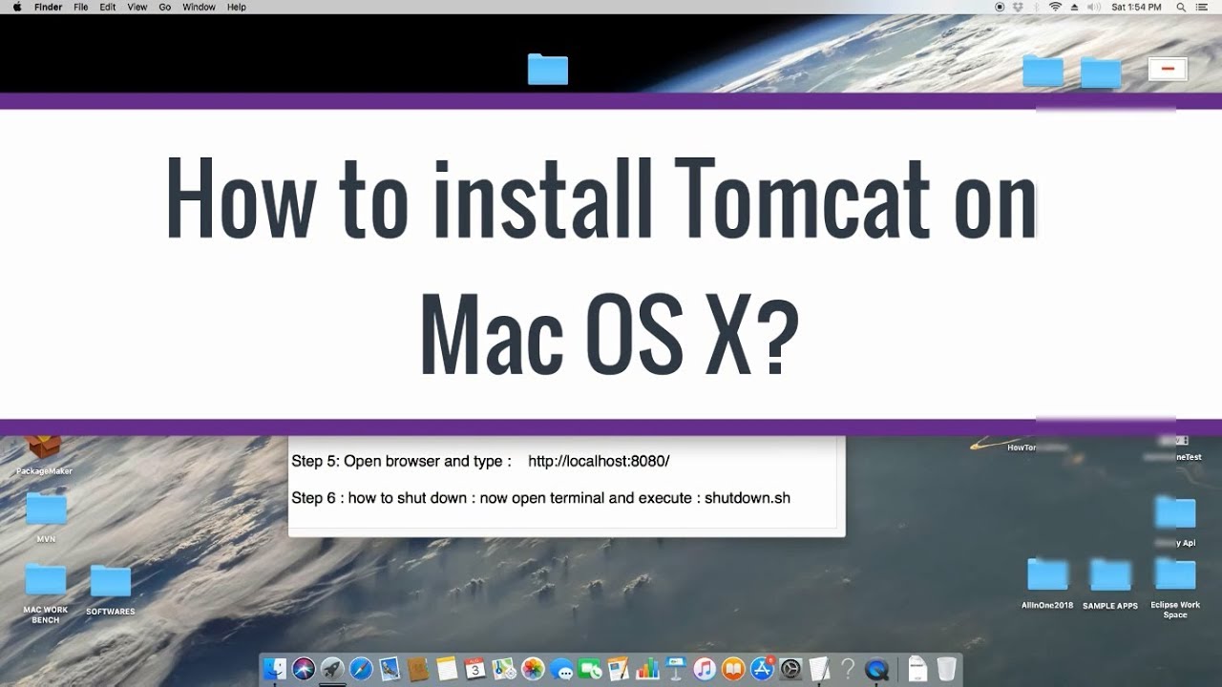Open Calendar icon in the Dock
The width and height of the screenshot is (1222, 687).
click(x=475, y=669)
